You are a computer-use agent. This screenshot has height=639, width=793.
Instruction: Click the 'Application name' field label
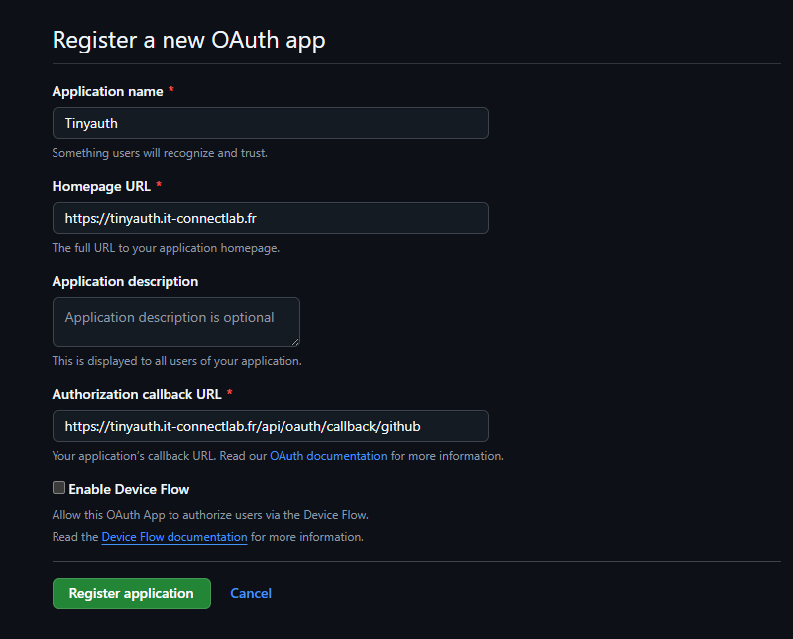pyautogui.click(x=107, y=91)
